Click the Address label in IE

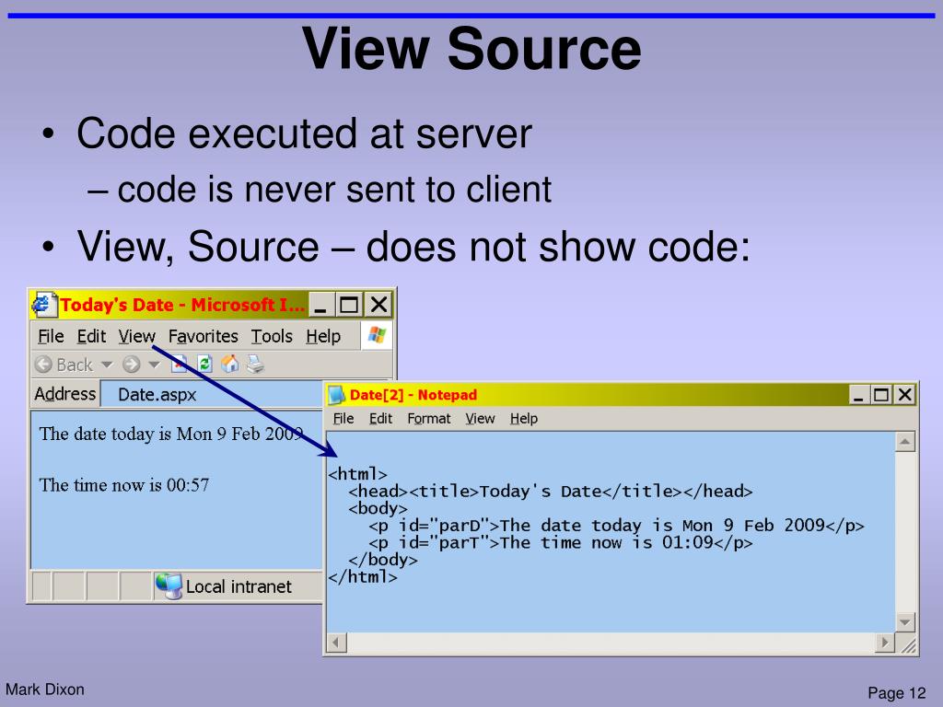coord(65,394)
